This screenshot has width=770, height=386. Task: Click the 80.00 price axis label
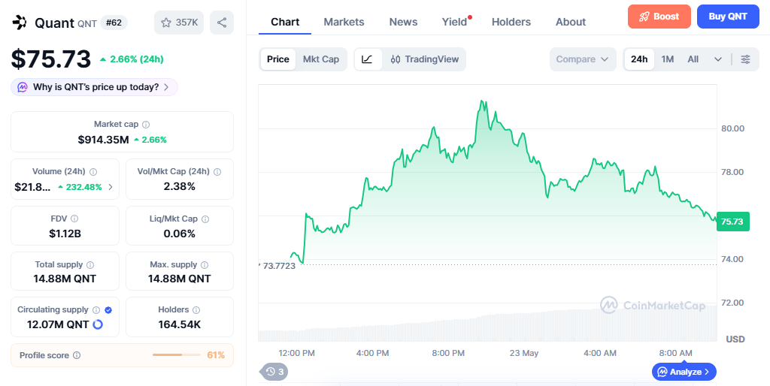coord(732,128)
